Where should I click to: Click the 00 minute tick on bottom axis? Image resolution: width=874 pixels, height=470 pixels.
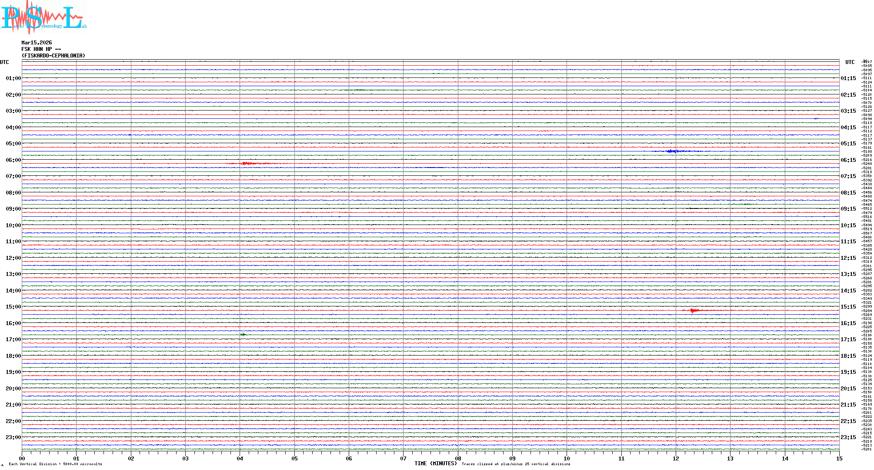click(x=22, y=459)
